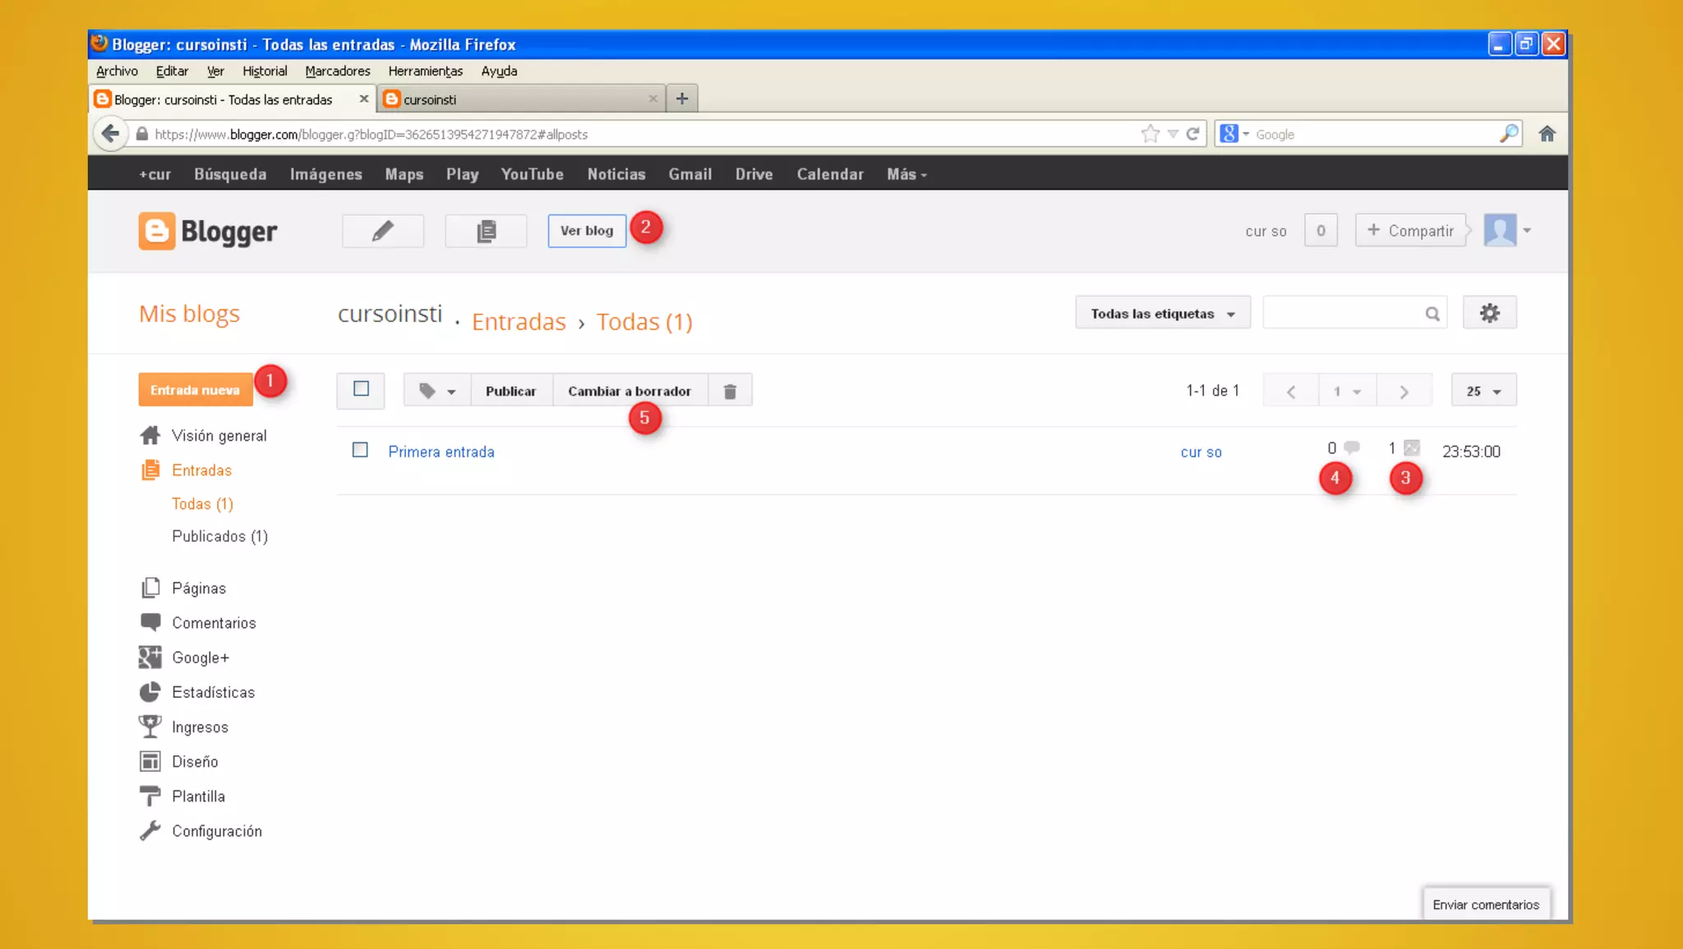Click the Ver blog button

pos(587,231)
